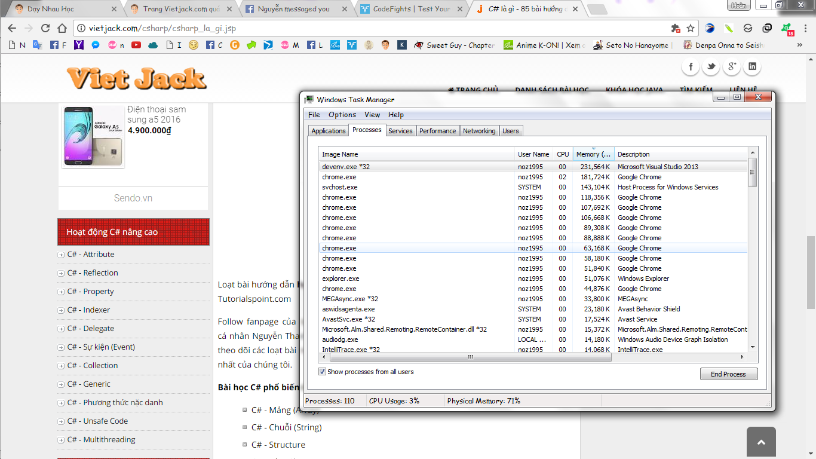Open Viet Jack's Twitter social icon
The width and height of the screenshot is (816, 459).
coord(711,67)
